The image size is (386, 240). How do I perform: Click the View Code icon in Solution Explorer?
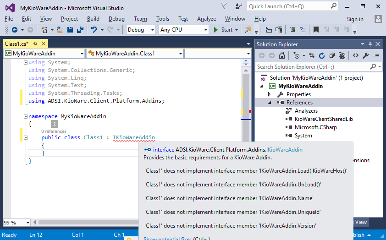click(x=355, y=55)
